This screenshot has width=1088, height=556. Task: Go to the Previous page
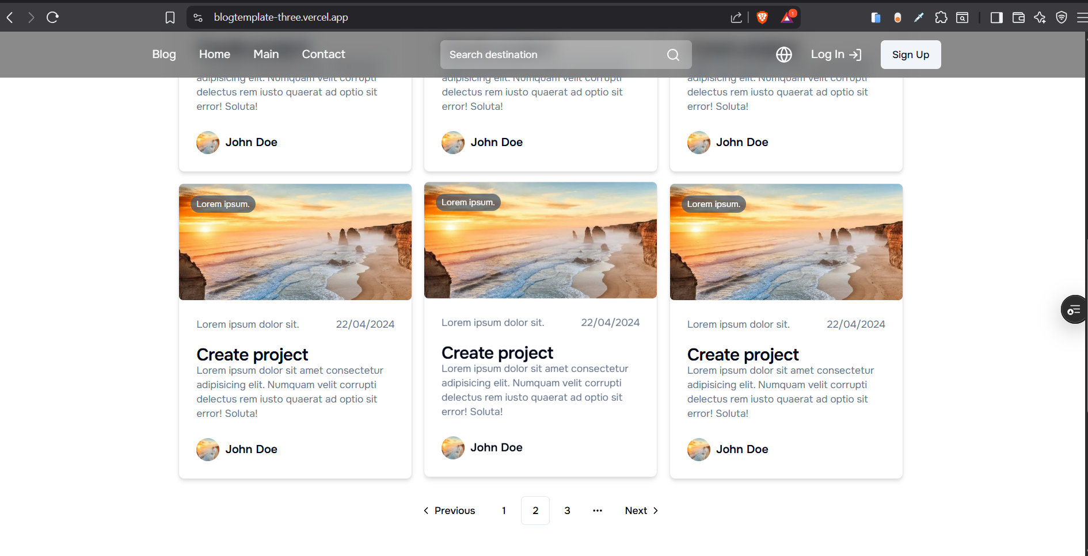click(449, 511)
